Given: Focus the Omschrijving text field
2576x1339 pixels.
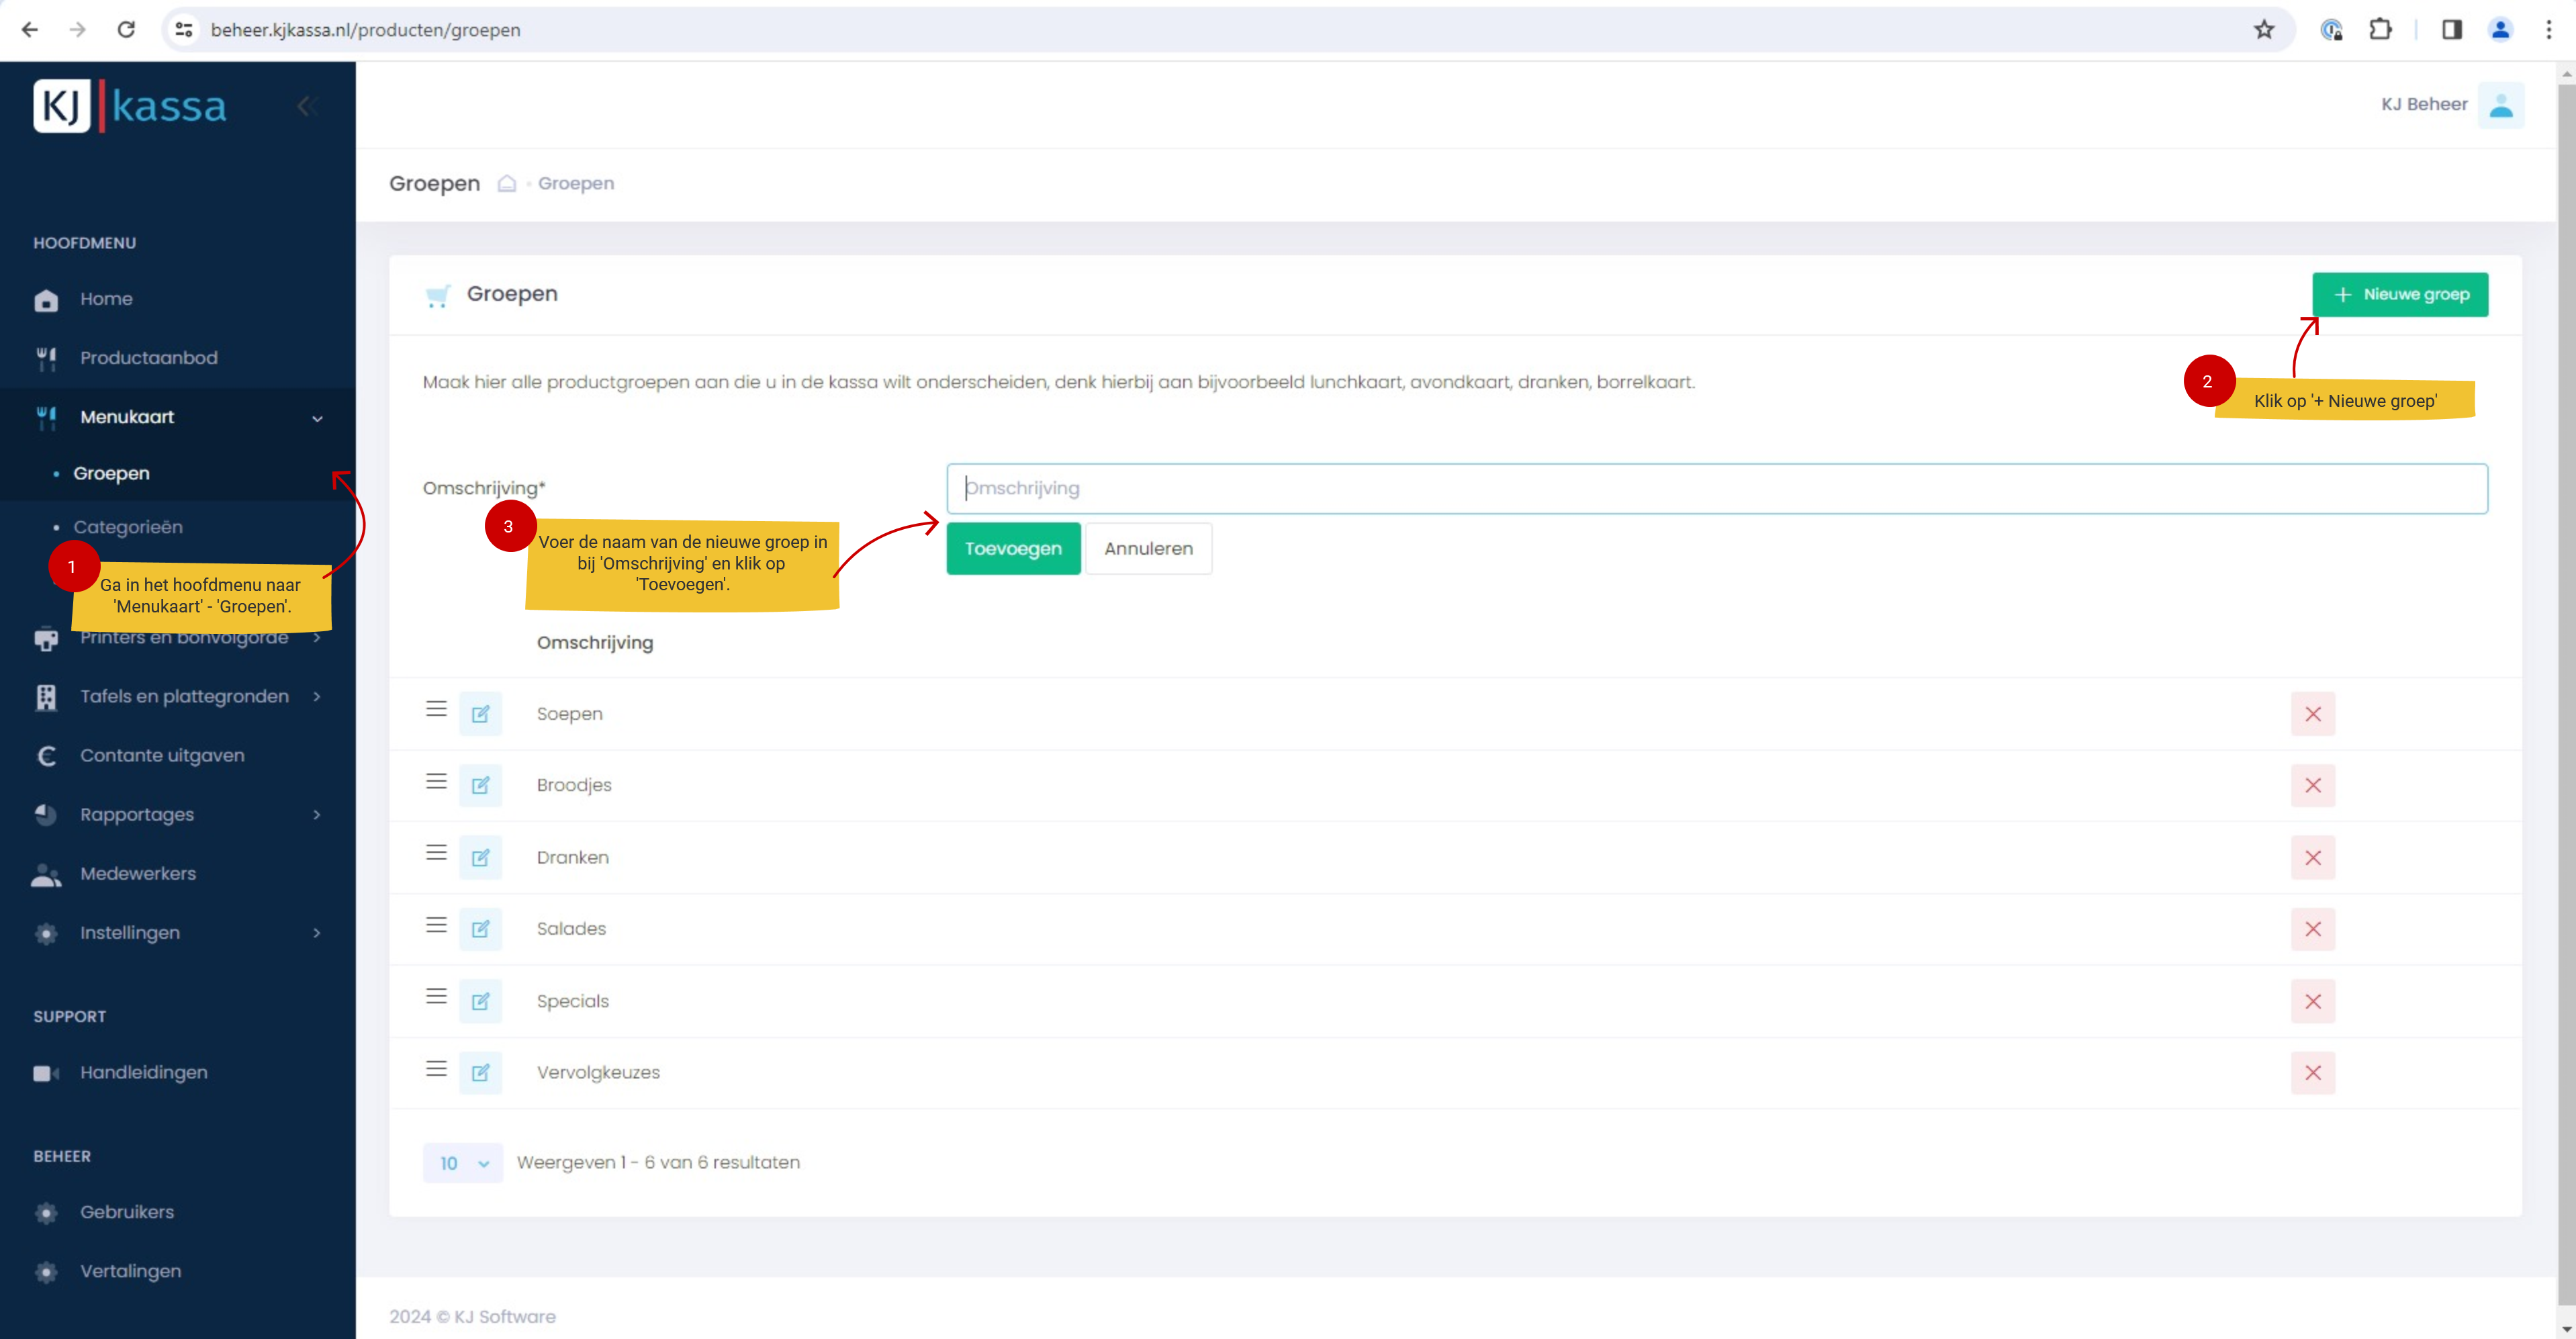Looking at the screenshot, I should point(1716,489).
